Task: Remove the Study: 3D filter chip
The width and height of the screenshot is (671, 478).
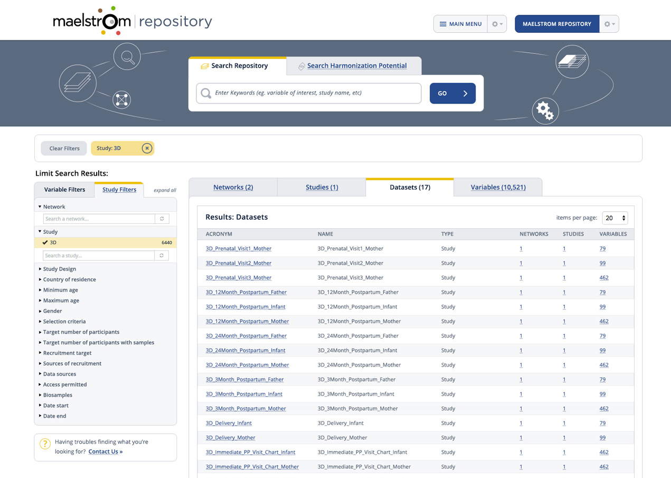Action: [x=147, y=148]
